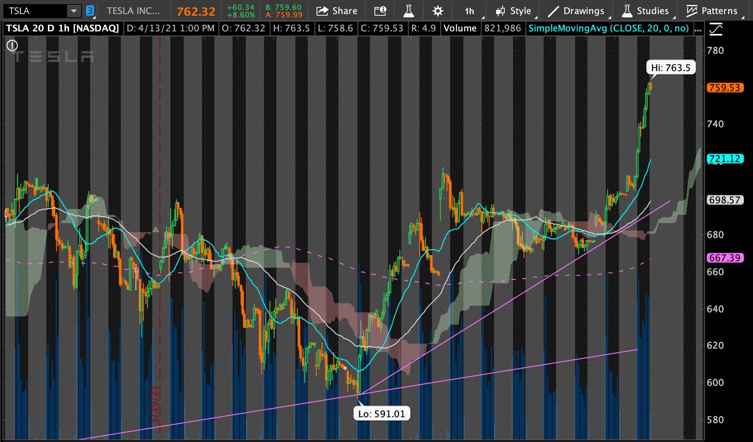Image resolution: width=753 pixels, height=442 pixels.
Task: Click the 680 price axis label
Action: (715, 235)
